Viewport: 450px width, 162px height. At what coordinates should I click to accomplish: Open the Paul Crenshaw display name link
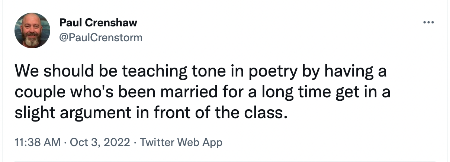pos(98,23)
